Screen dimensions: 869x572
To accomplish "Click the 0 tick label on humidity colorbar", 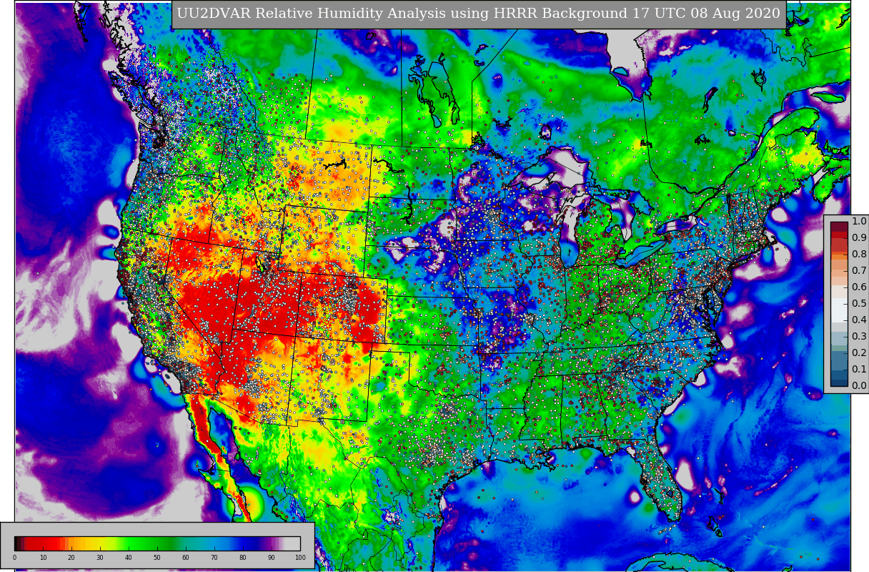I will click(x=14, y=557).
